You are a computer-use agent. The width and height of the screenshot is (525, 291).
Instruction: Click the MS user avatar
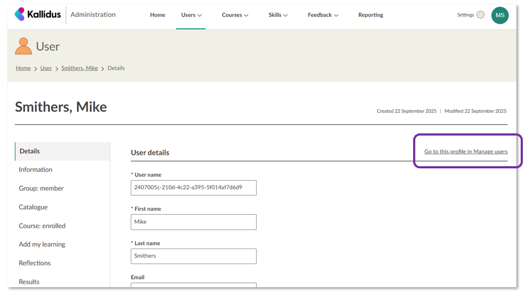tap(500, 15)
